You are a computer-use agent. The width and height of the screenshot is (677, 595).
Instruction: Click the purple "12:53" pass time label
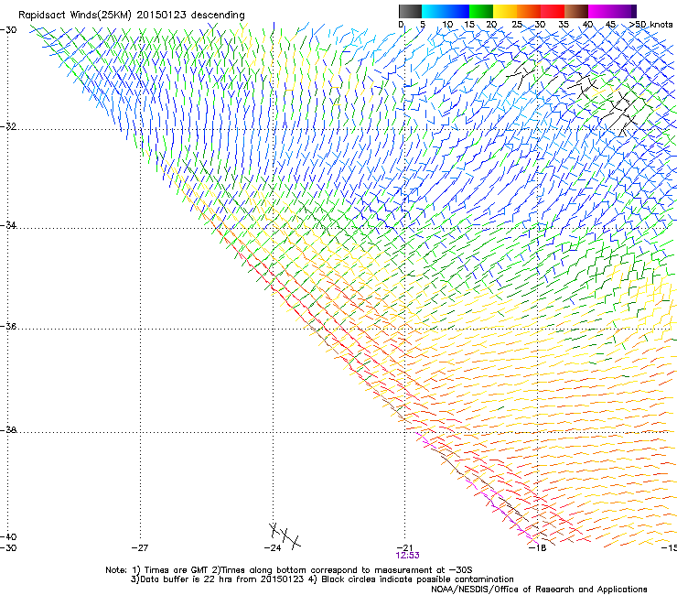click(407, 556)
